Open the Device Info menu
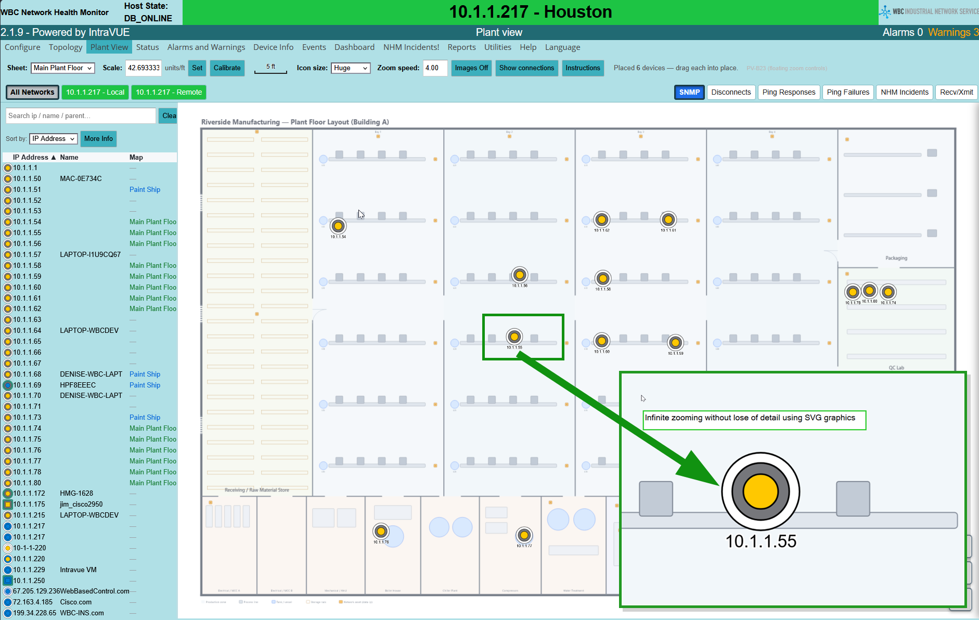Image resolution: width=979 pixels, height=620 pixels. click(273, 47)
